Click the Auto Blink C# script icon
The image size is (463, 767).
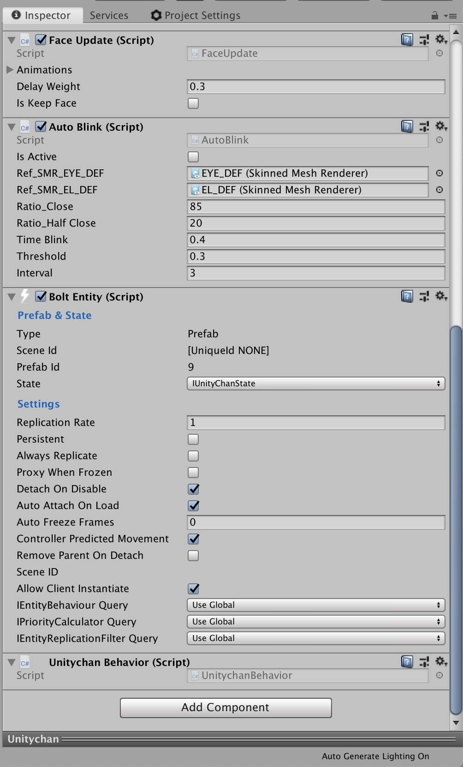click(25, 127)
